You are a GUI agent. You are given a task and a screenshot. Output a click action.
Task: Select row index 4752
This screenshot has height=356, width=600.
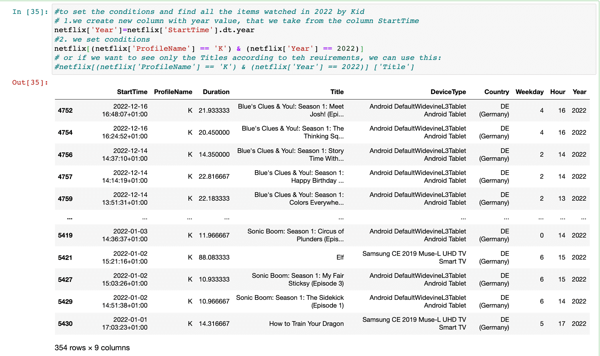point(65,111)
